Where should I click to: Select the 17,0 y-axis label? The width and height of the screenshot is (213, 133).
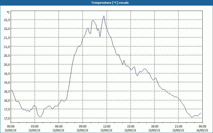(7, 118)
